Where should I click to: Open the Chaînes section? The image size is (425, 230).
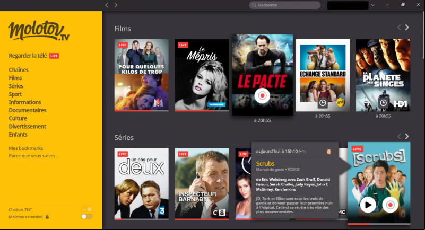(19, 70)
